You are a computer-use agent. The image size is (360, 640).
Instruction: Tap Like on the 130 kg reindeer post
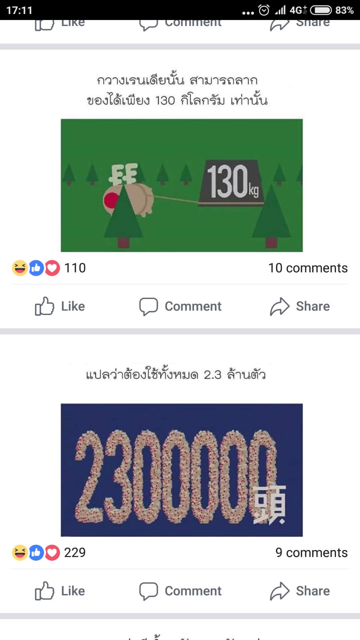tap(60, 306)
